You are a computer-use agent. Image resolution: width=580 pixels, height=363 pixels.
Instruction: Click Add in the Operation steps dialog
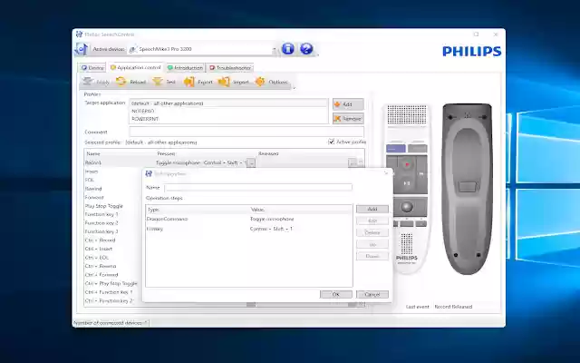pyautogui.click(x=372, y=210)
